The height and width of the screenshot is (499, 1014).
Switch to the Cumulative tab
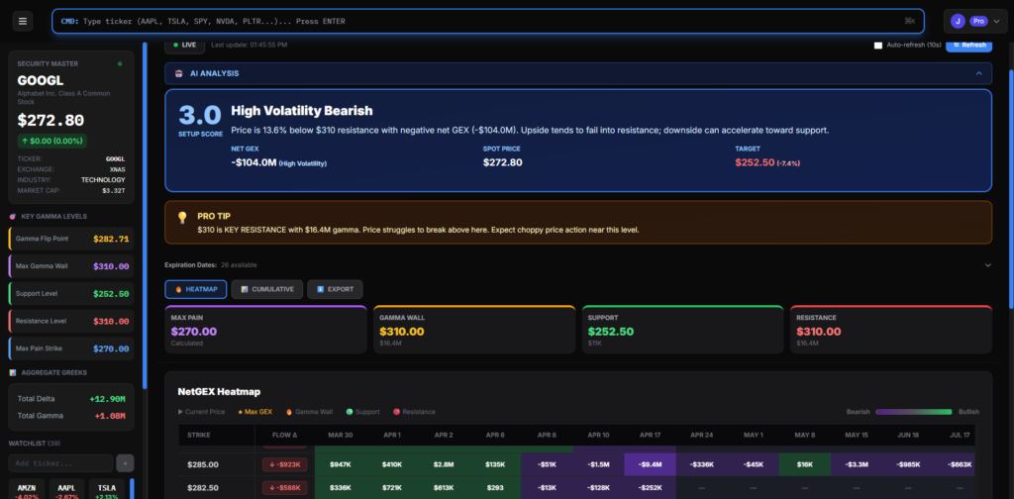tap(267, 289)
